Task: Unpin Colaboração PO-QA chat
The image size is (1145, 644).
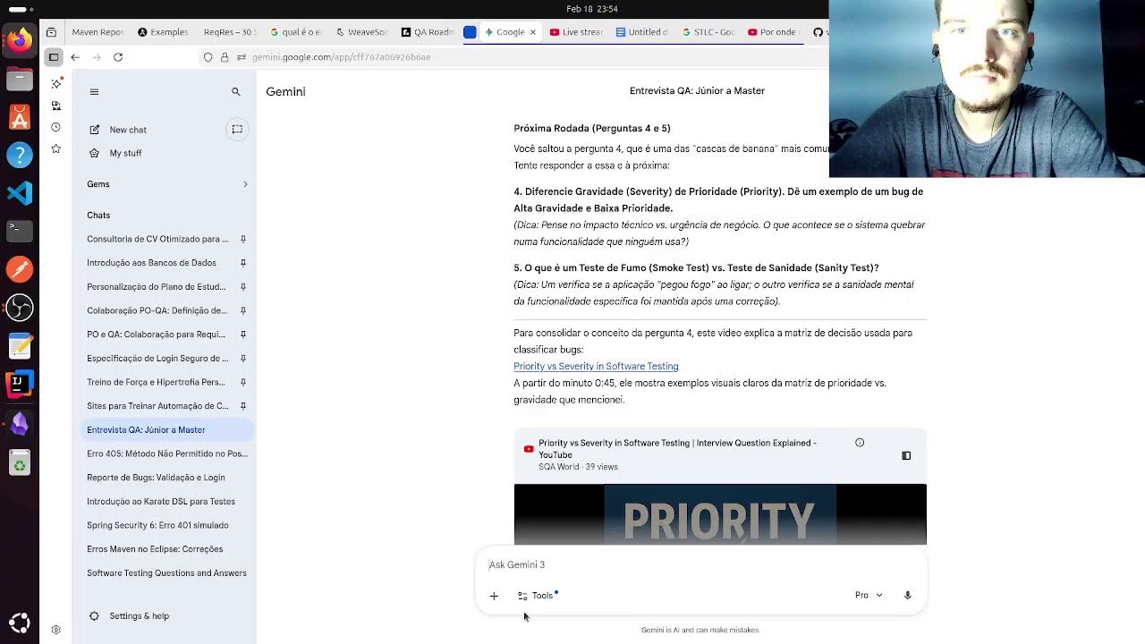Action: tap(243, 310)
